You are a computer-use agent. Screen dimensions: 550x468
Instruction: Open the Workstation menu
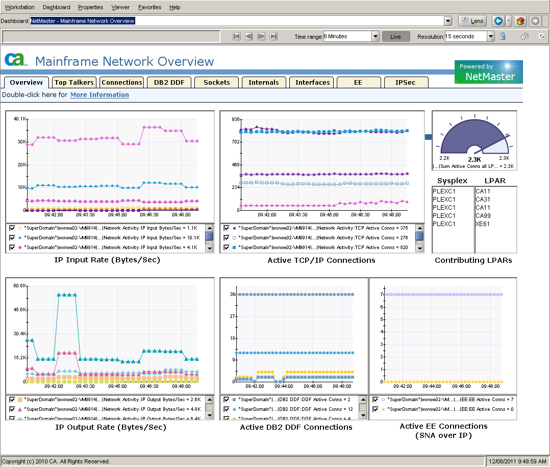pyautogui.click(x=19, y=7)
